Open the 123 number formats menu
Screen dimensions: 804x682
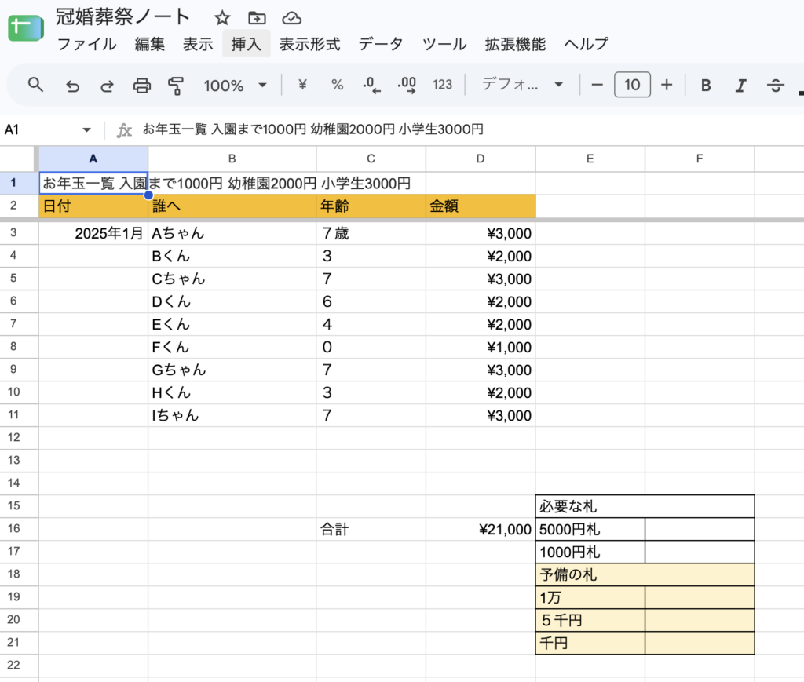click(442, 85)
